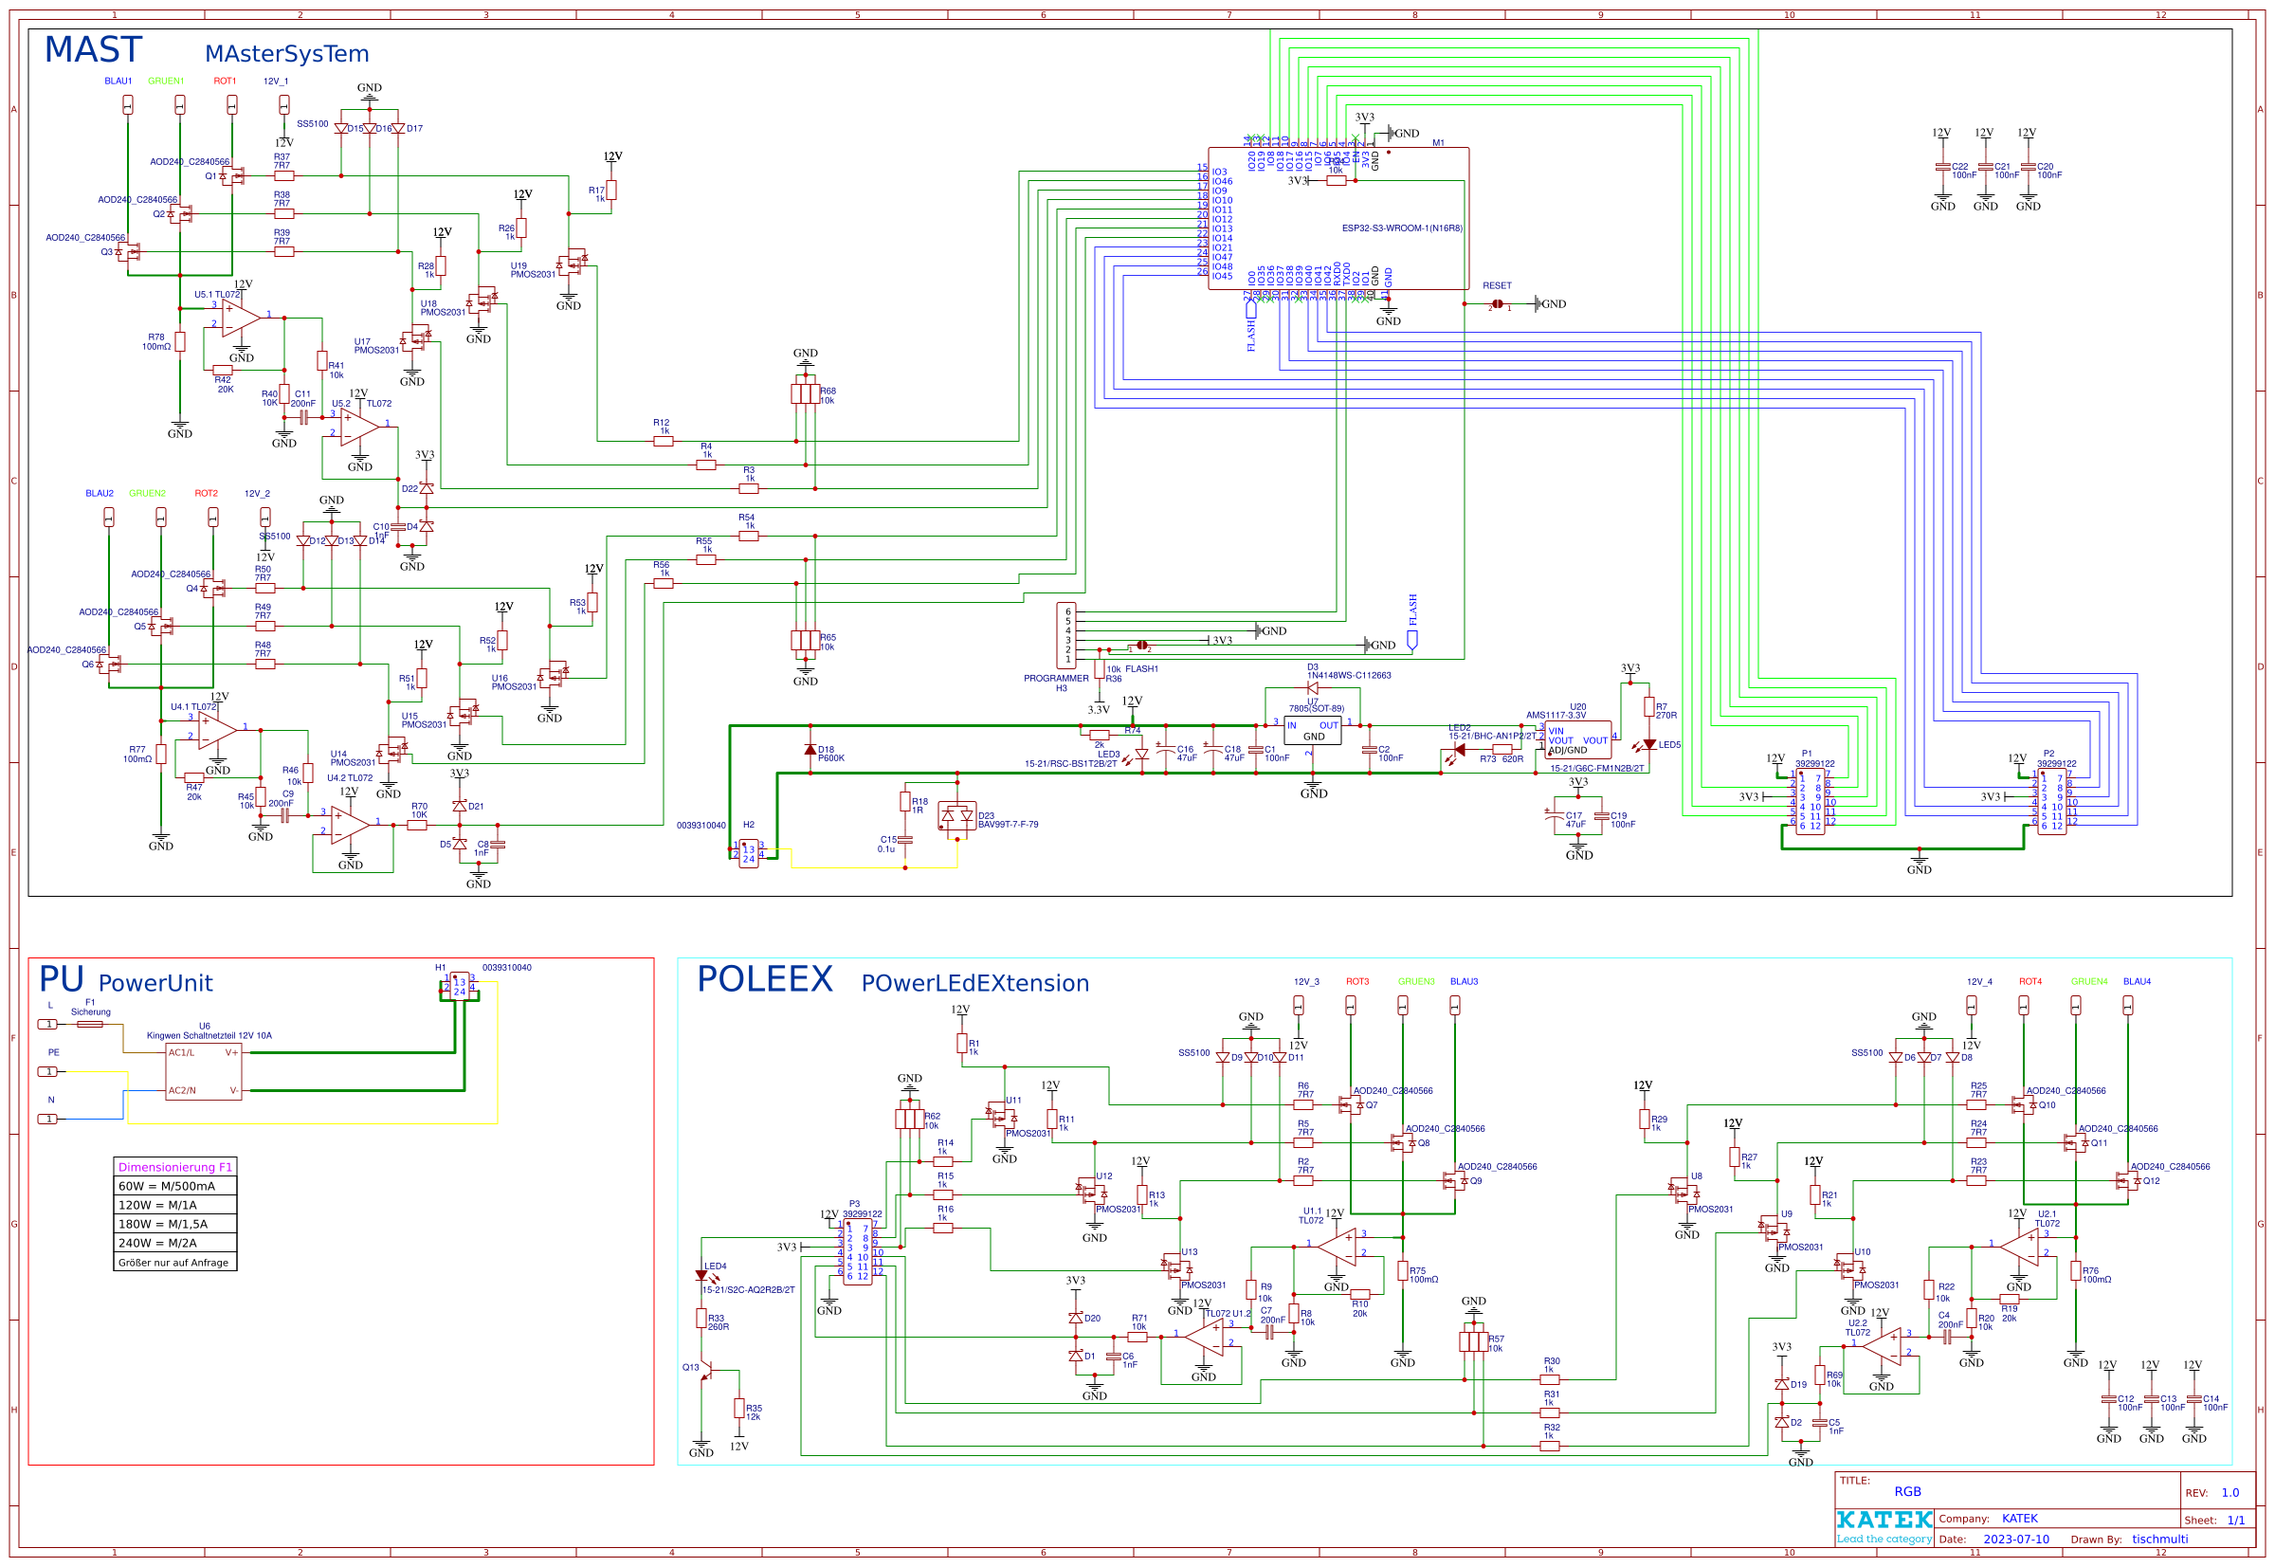The height and width of the screenshot is (1567, 2275).
Task: Click the F1 Sicherung fuse symbol
Action: click(x=89, y=1024)
